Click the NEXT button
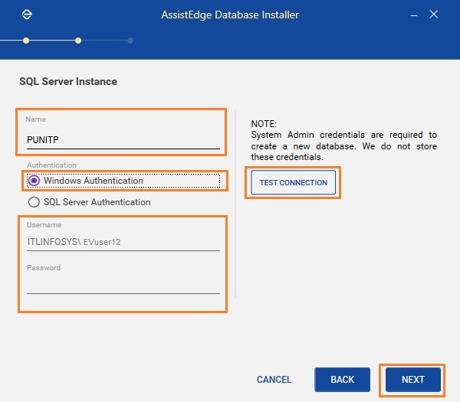Image resolution: width=460 pixels, height=402 pixels. pos(412,380)
